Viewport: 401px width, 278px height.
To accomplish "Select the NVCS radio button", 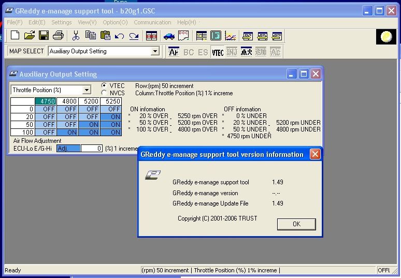I will (104, 93).
